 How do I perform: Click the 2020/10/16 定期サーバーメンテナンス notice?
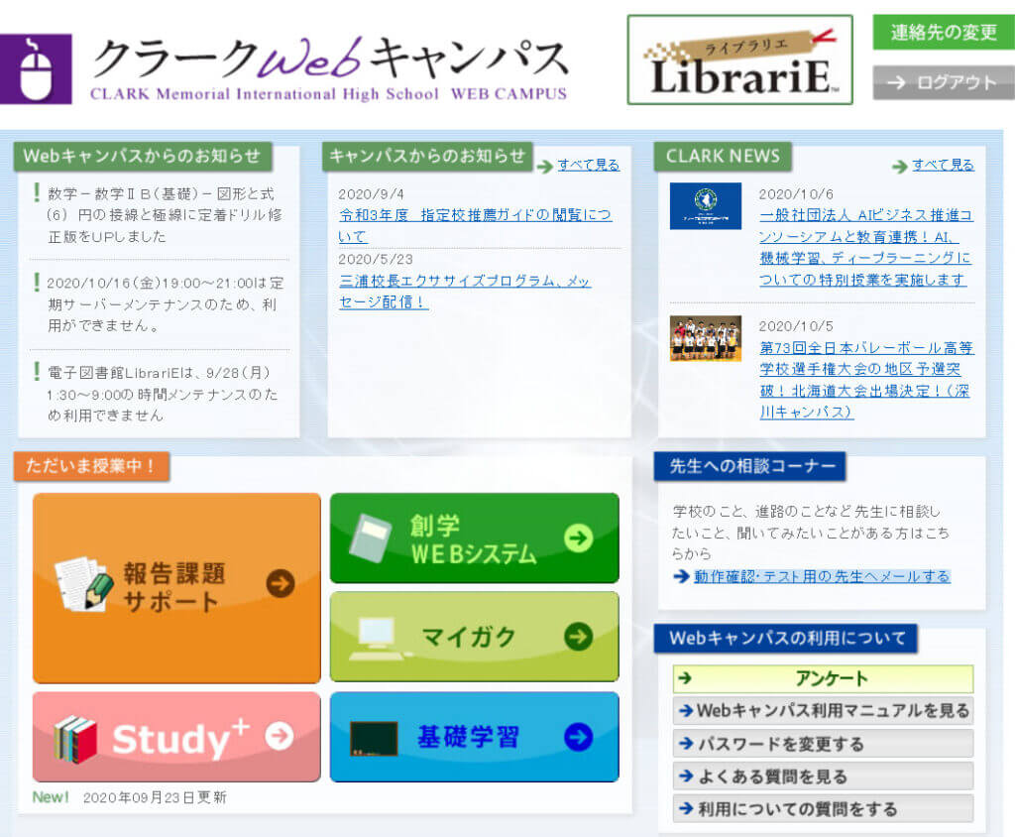[x=166, y=303]
